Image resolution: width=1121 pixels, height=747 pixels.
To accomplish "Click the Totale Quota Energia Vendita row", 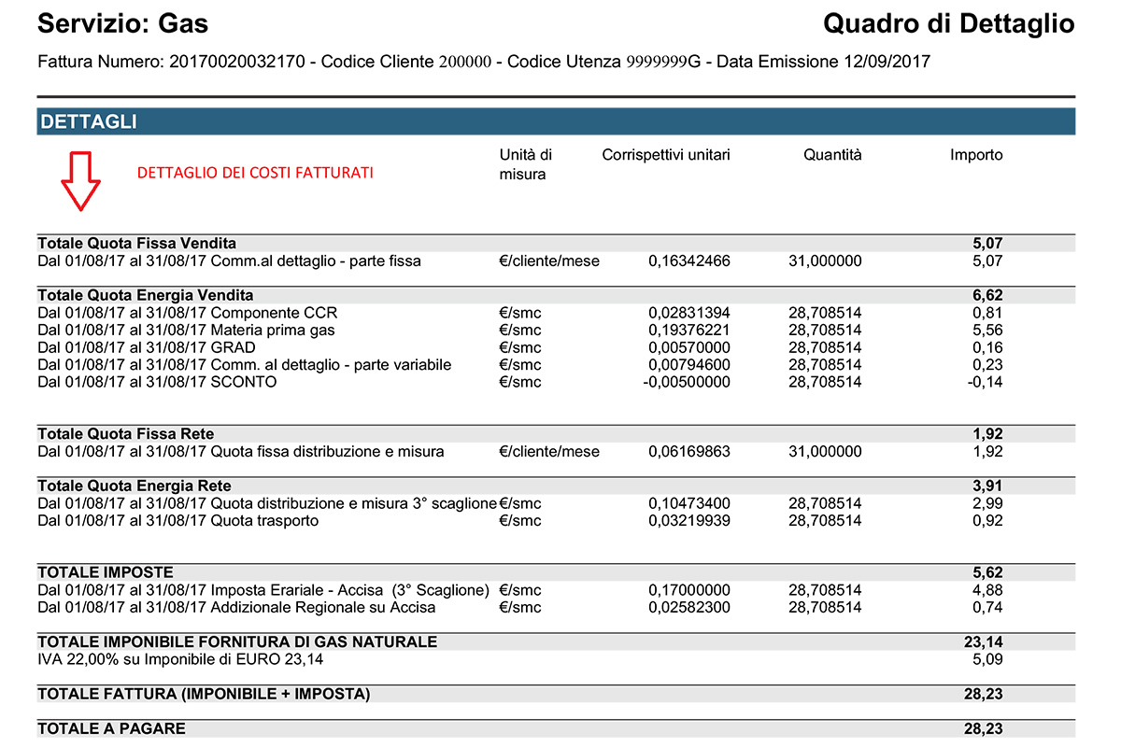I will (x=556, y=295).
